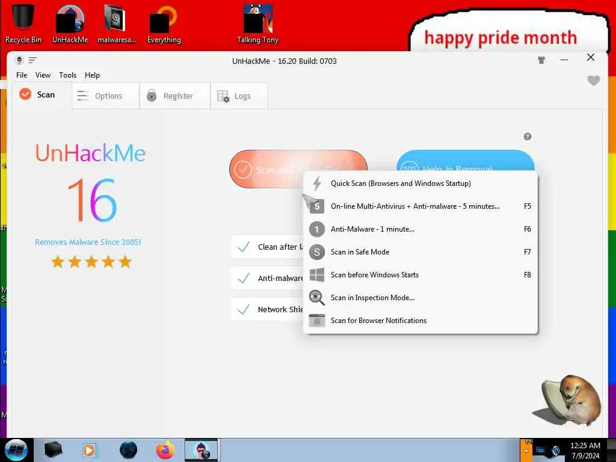Screen dimensions: 616x462
Task: Click the browser window Notifications icon
Action: (x=316, y=320)
